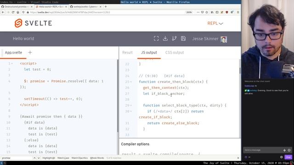Bookmark this page with star icon
The height and width of the screenshot is (165, 294).
point(207,12)
